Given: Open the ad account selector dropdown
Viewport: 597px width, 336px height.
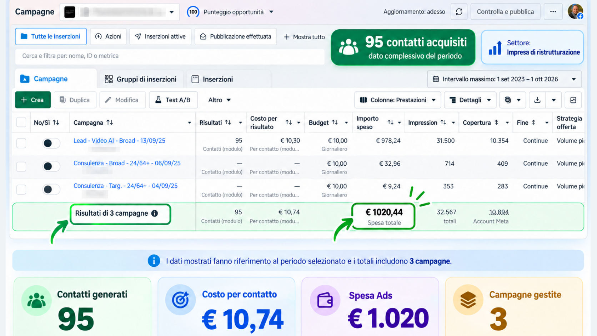Looking at the screenshot, I should click(x=120, y=12).
